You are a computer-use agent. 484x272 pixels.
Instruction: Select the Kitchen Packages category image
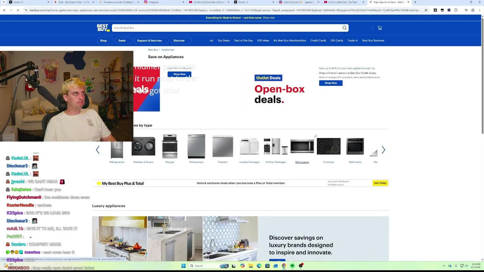tap(276, 146)
